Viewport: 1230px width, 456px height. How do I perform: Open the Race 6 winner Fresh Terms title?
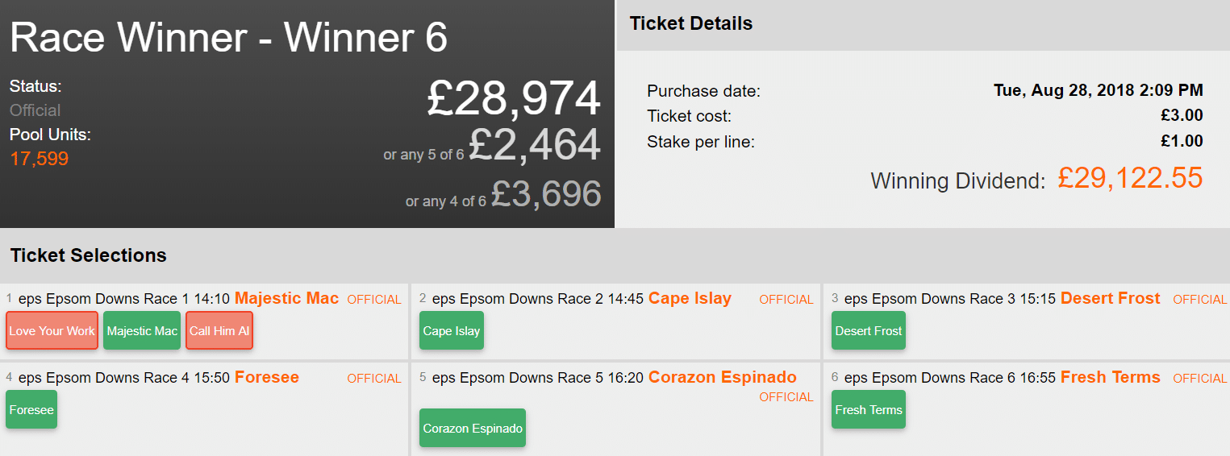click(1110, 378)
